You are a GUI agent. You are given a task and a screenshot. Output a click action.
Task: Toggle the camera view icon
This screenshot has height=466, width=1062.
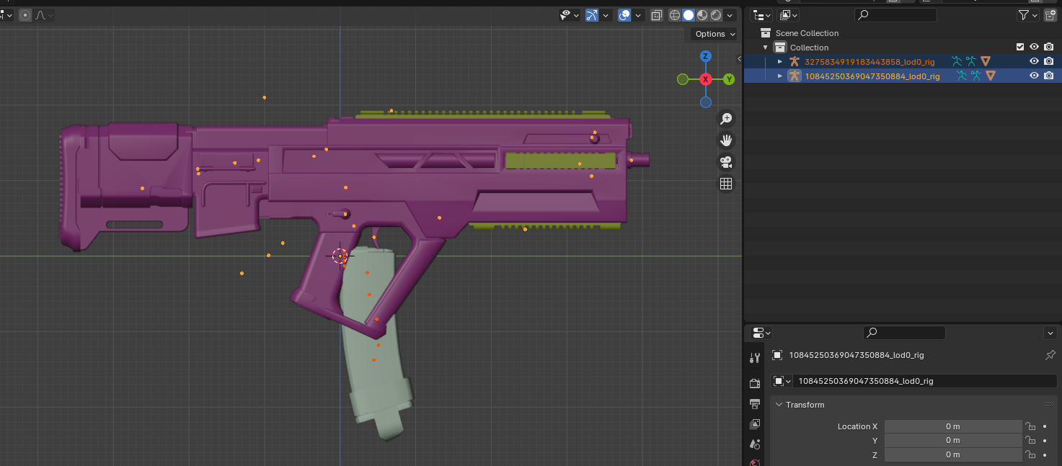[x=726, y=162]
